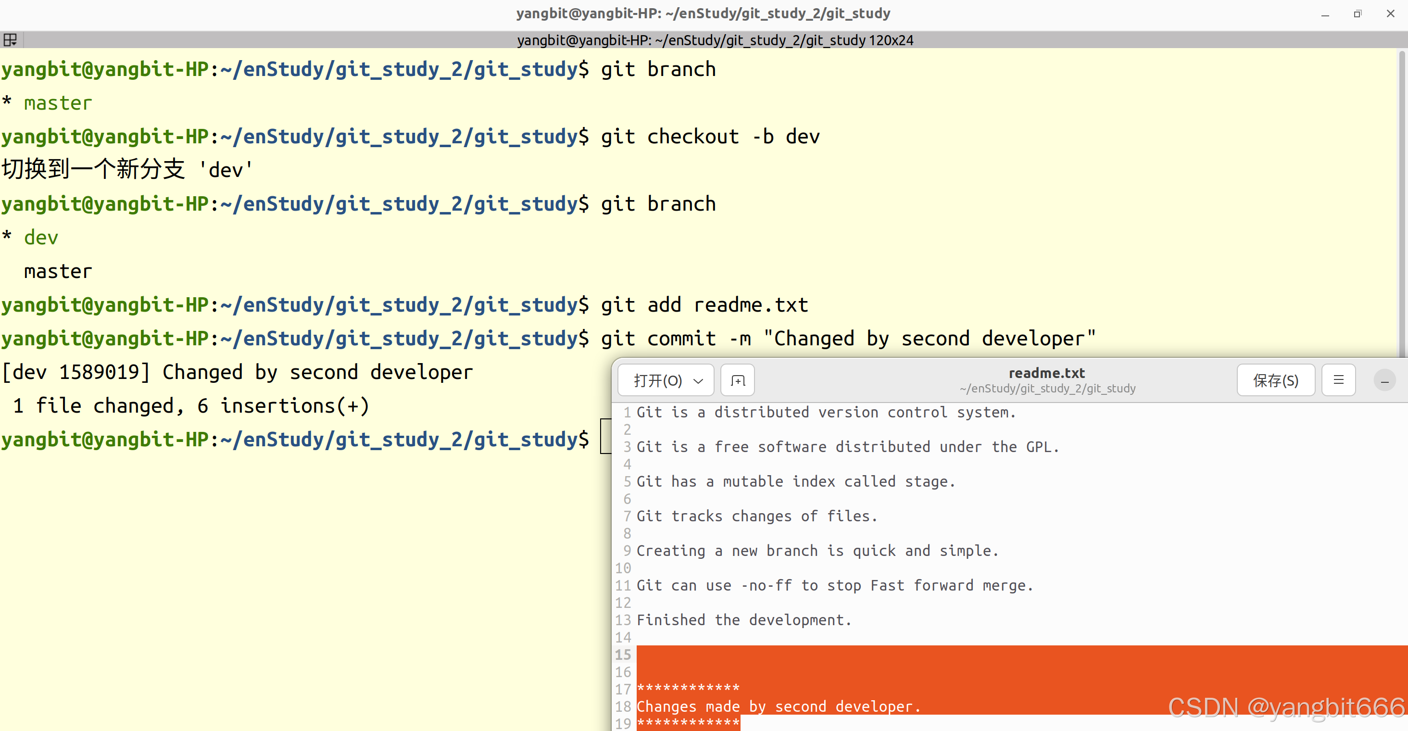
Task: Open the gedit hamburger menu
Action: click(1338, 380)
